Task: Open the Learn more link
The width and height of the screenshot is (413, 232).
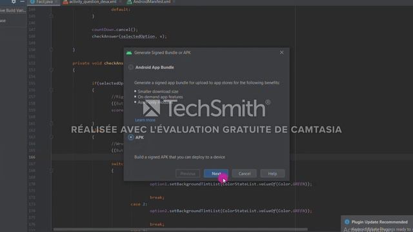Action: click(145, 120)
